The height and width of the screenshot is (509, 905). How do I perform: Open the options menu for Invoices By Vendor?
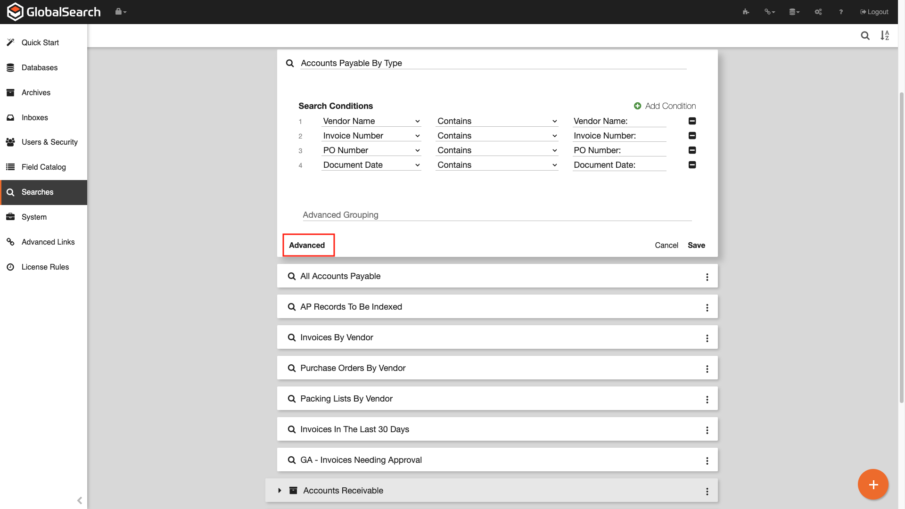[707, 338]
